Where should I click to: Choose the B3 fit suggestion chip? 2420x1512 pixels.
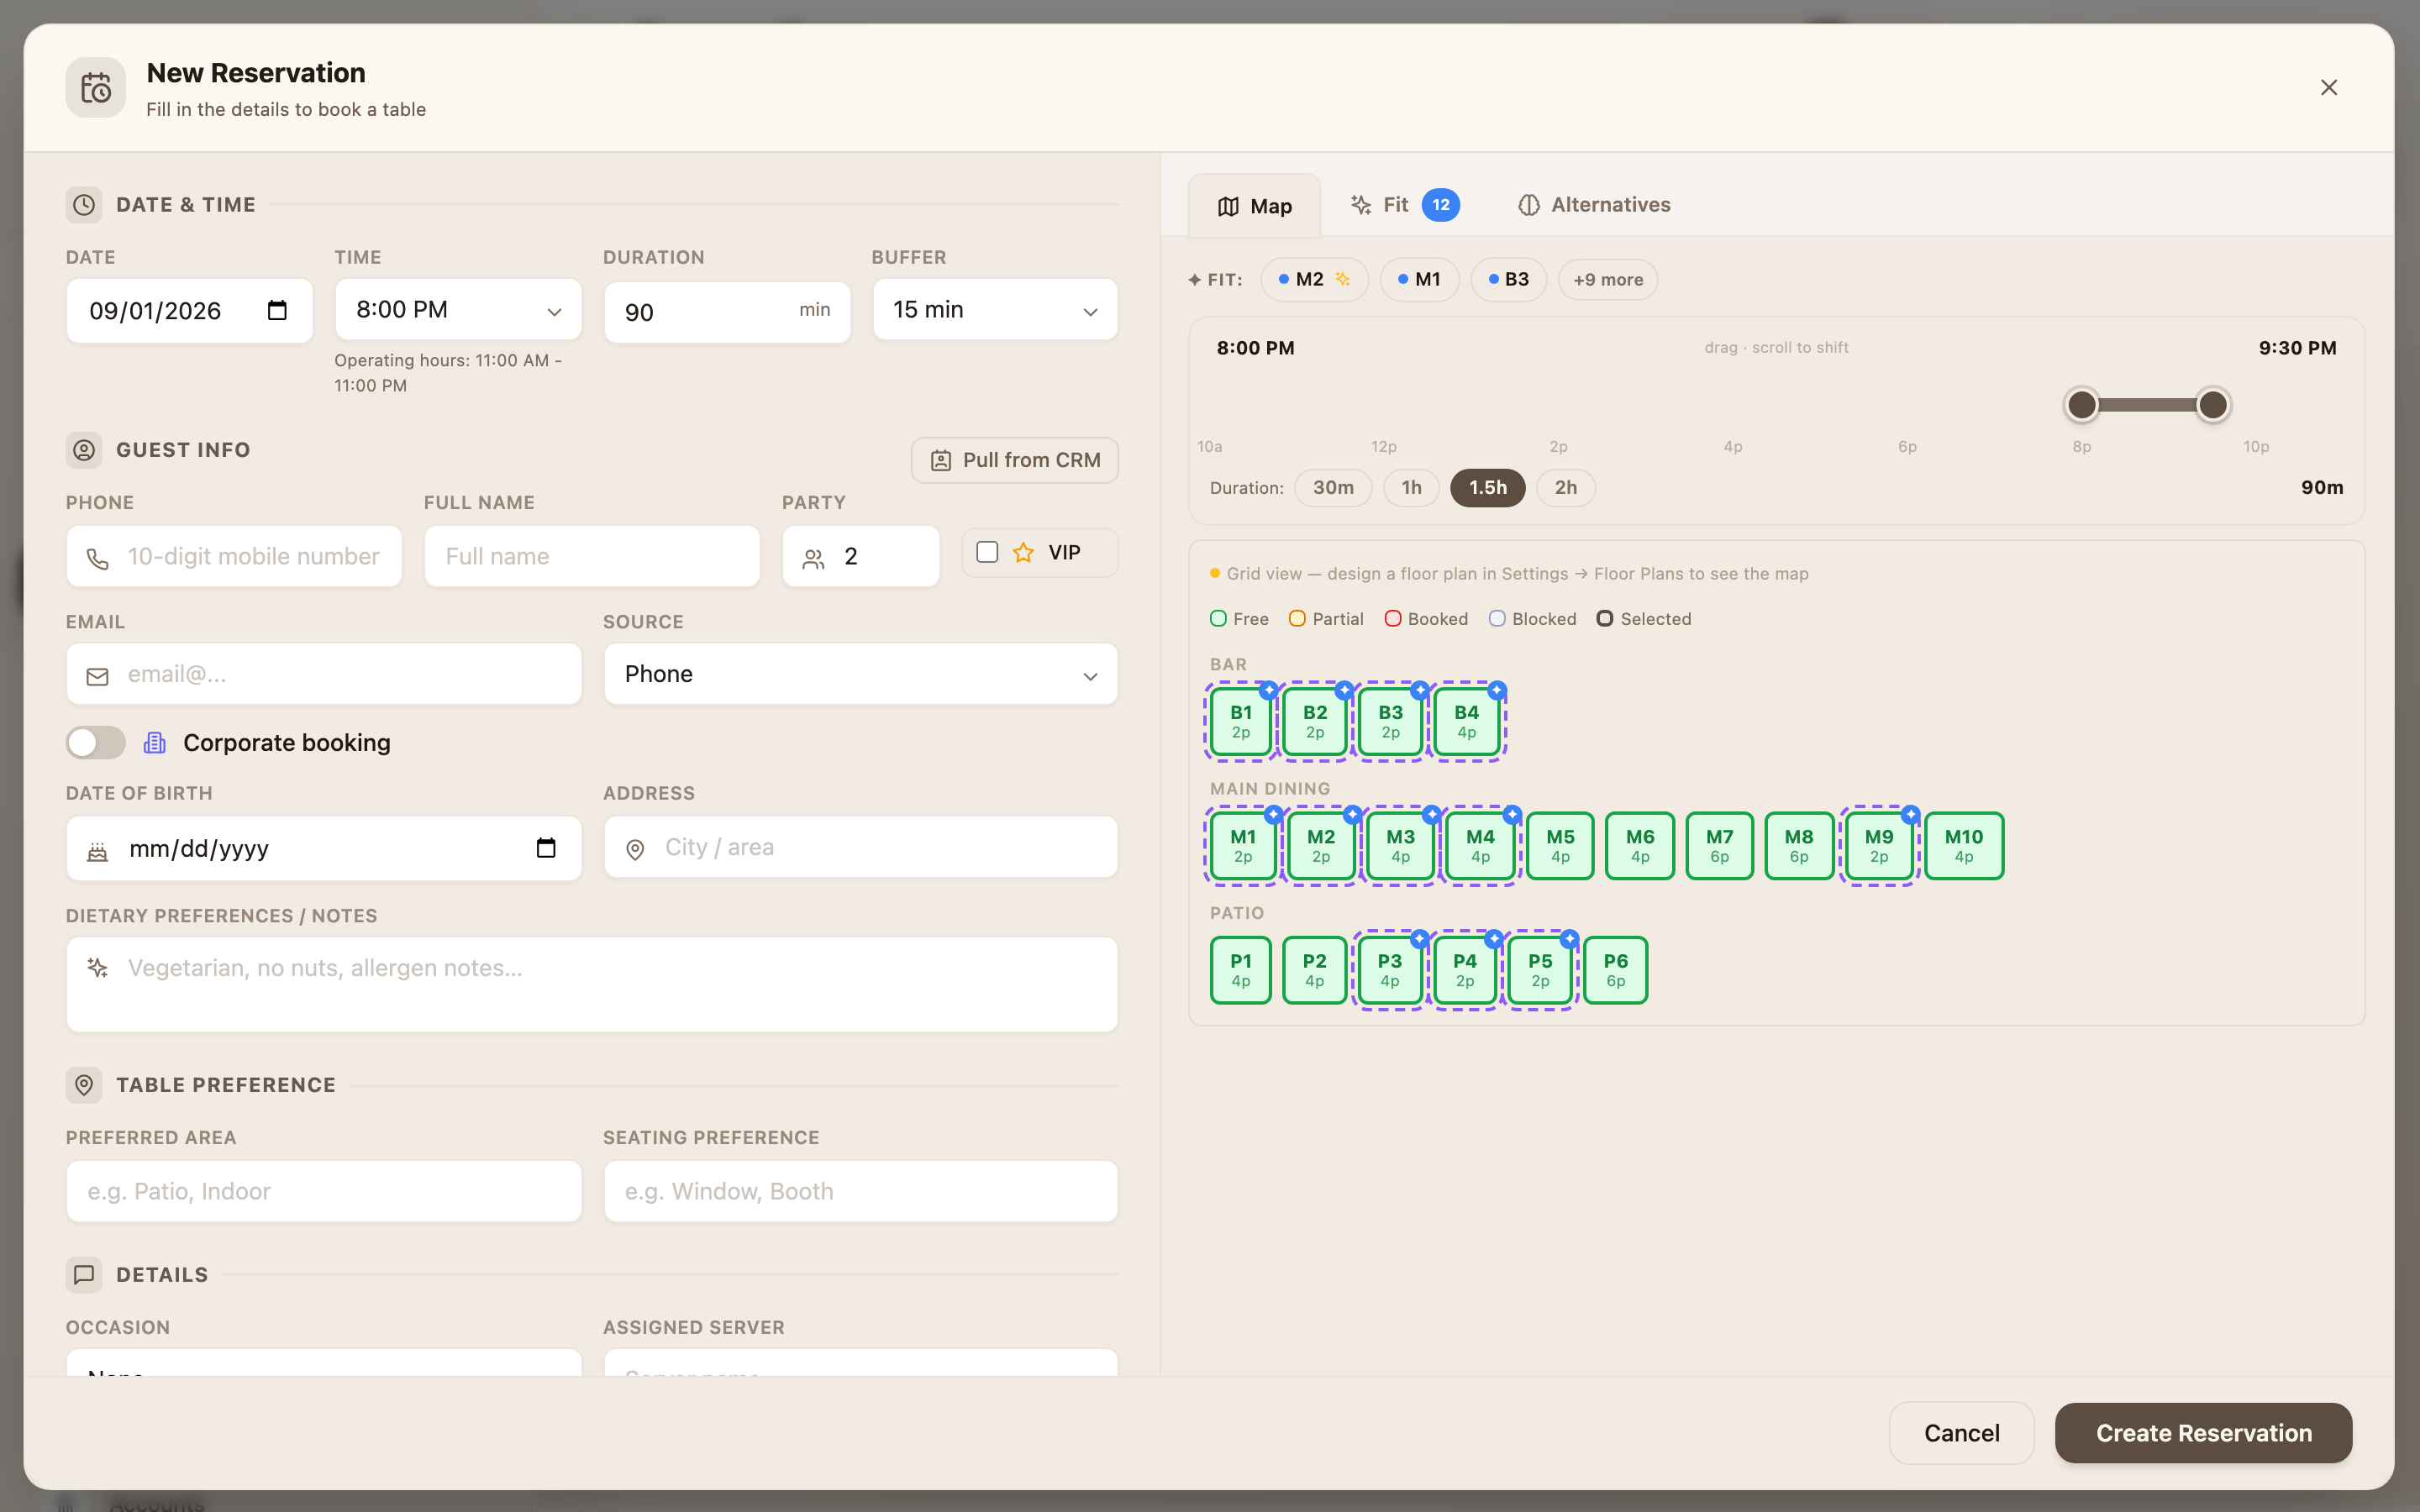tap(1508, 280)
